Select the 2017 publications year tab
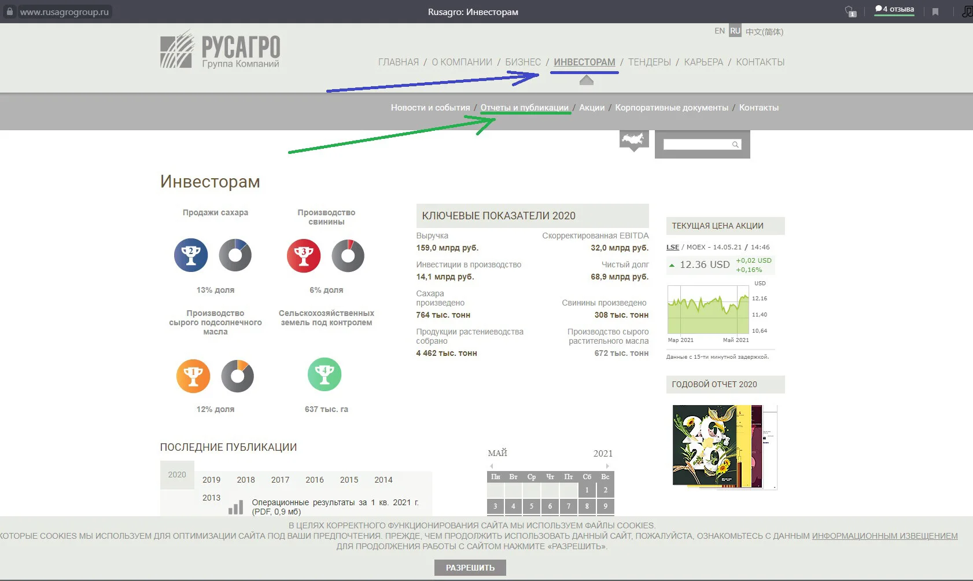 (x=280, y=480)
